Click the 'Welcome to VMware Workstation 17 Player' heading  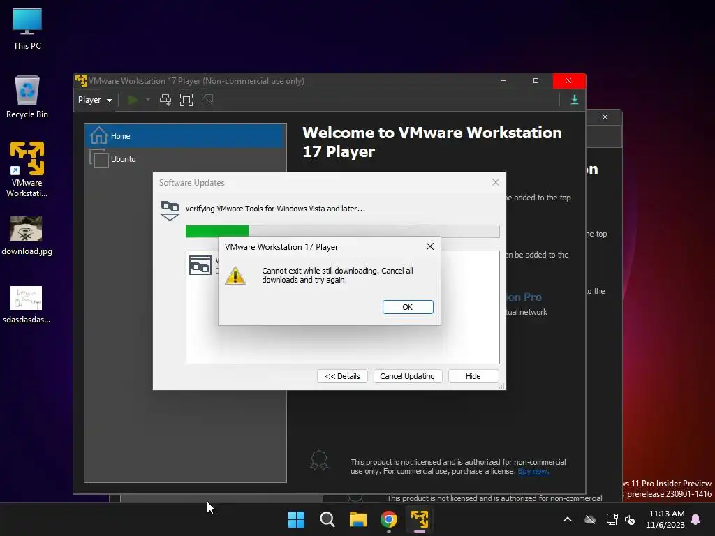pos(432,142)
